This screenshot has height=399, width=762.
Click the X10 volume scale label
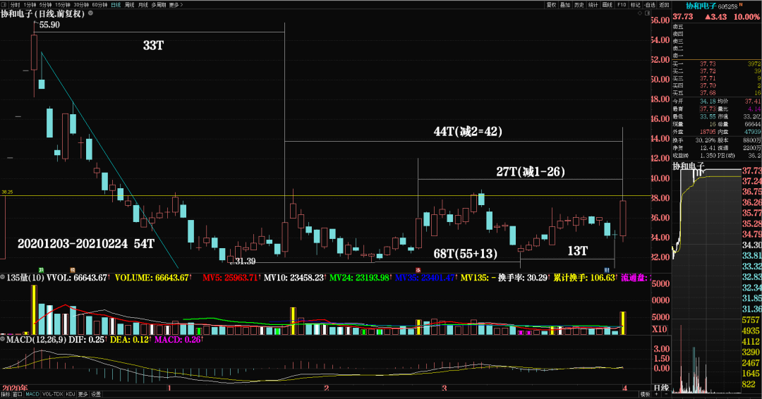click(x=660, y=329)
